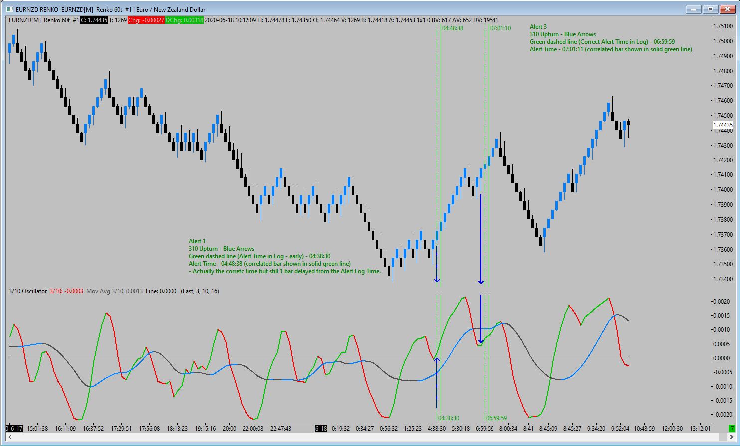The width and height of the screenshot is (740, 446).
Task: Click the green '7' box at the time axis end
Action: click(732, 429)
